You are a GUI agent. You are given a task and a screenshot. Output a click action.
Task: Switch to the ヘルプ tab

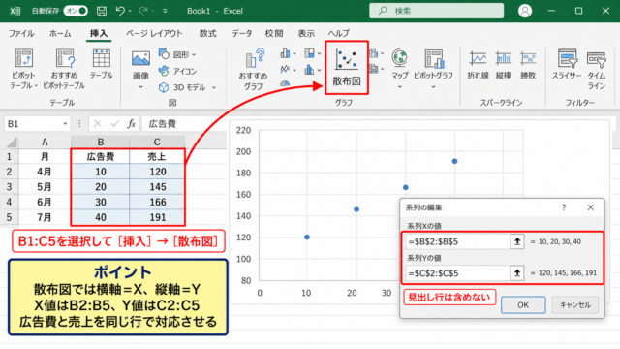click(x=339, y=33)
